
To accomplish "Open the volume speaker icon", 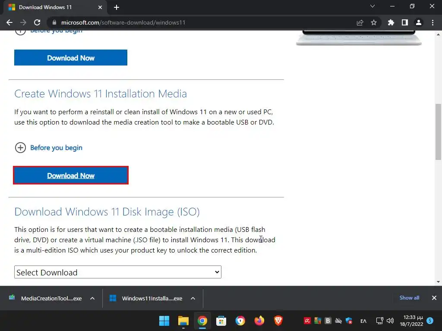I will [x=390, y=321].
